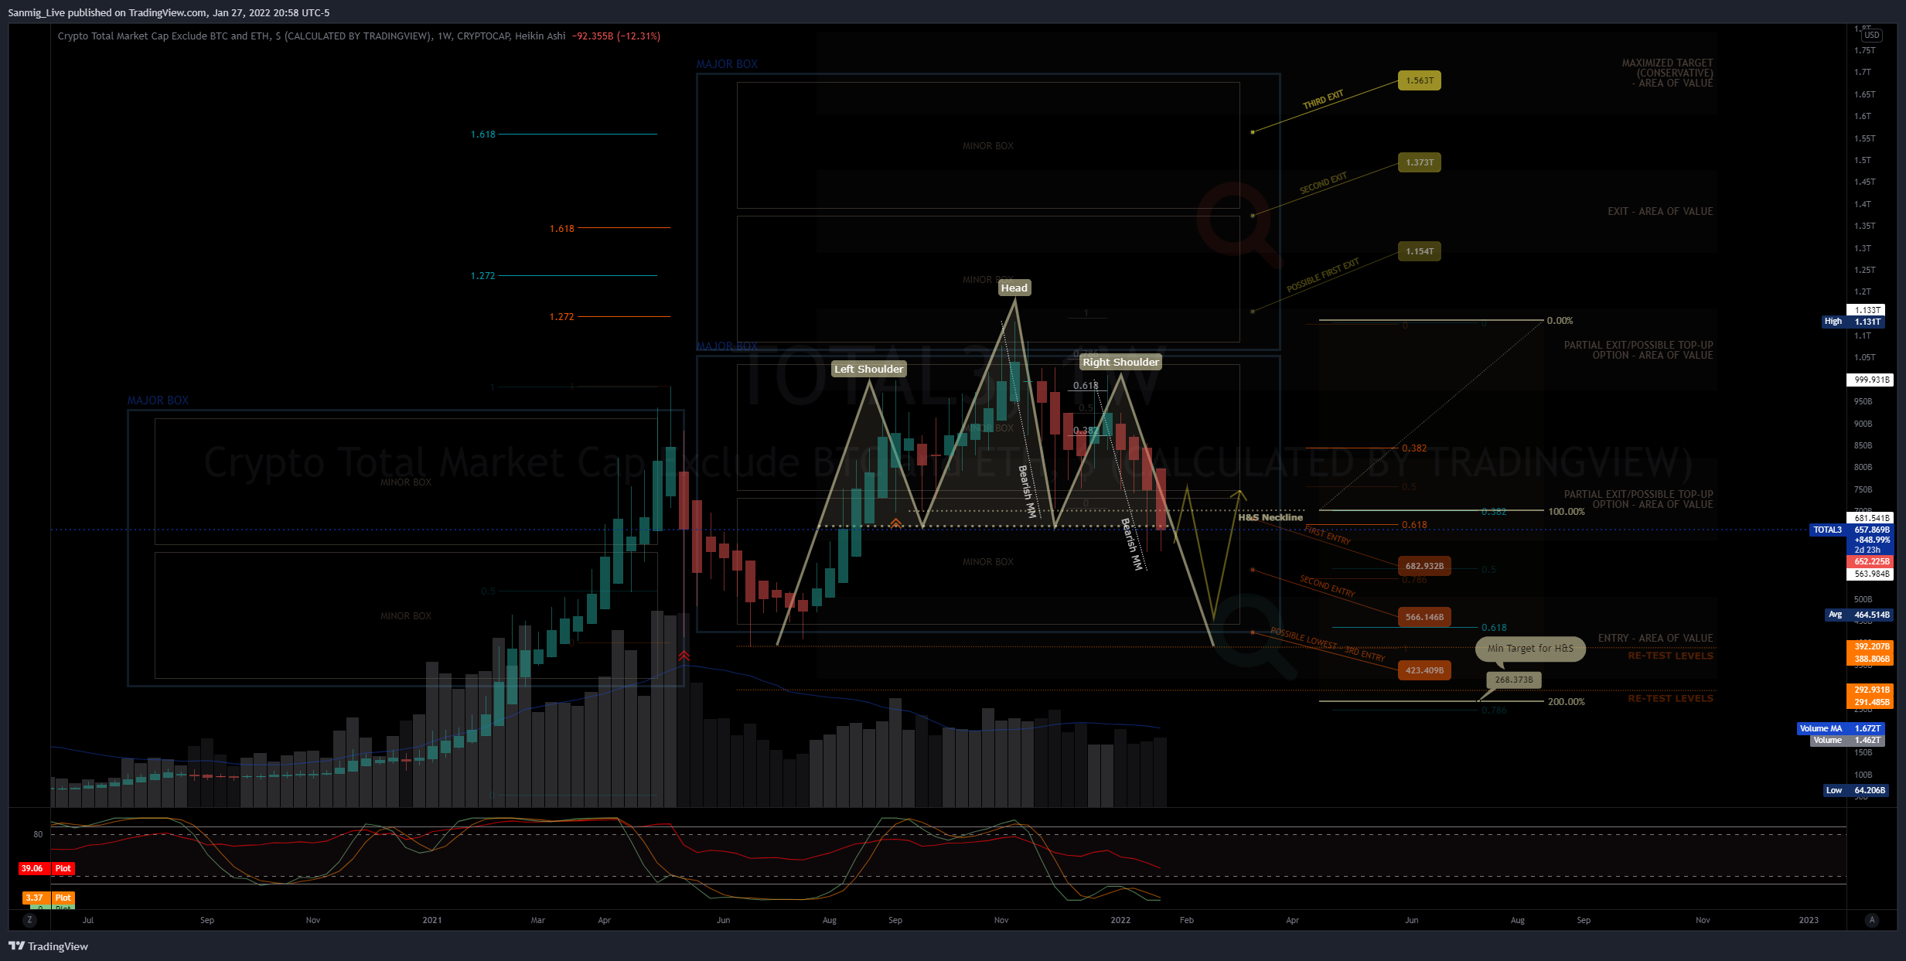
Task: Click the 200.00% fib level label
Action: click(x=1566, y=702)
